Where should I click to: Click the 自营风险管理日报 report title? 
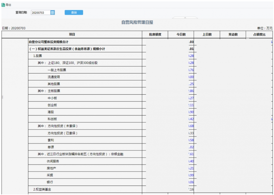137,22
